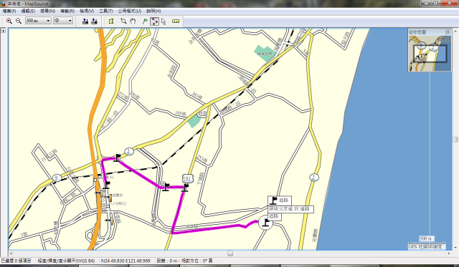
Task: Click the horizontal scrollbar right arrow
Action: coord(449,253)
